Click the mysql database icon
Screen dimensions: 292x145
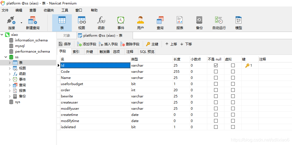click(x=11, y=46)
